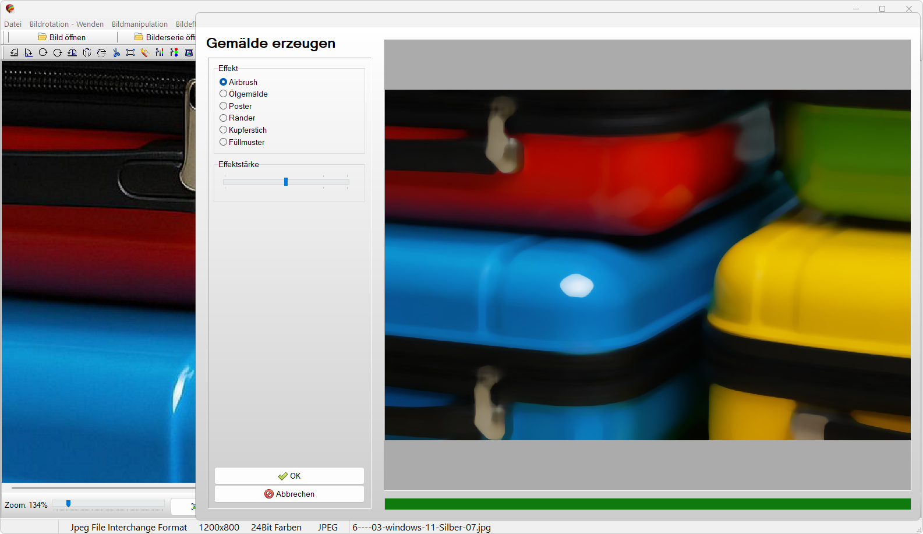Open the Datei menu
The width and height of the screenshot is (923, 534).
point(13,24)
